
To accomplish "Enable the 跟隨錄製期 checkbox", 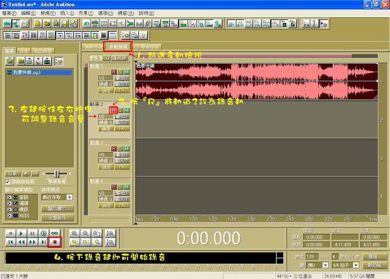I will (8, 182).
